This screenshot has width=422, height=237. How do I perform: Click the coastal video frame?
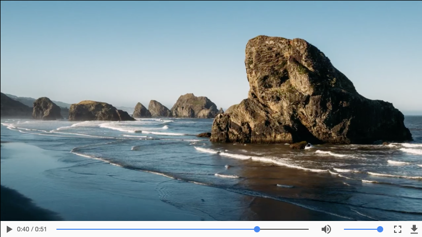coord(211,110)
